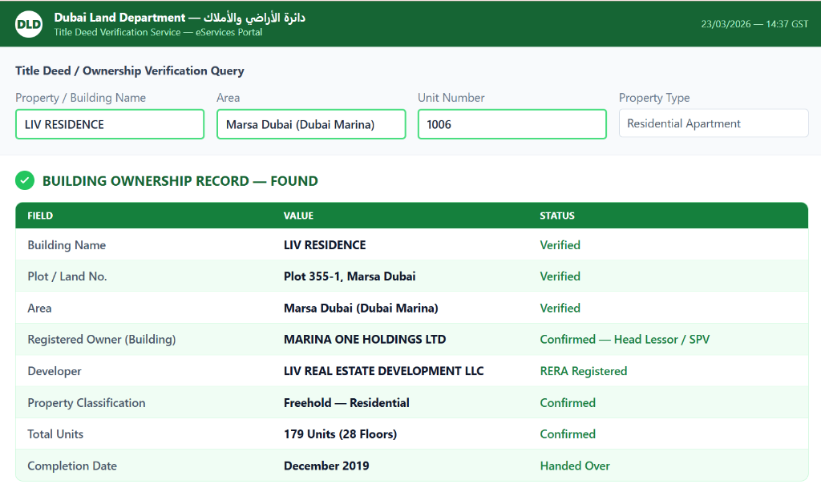The width and height of the screenshot is (821, 492).
Task: Select the Property Classification cell
Action: coord(87,403)
